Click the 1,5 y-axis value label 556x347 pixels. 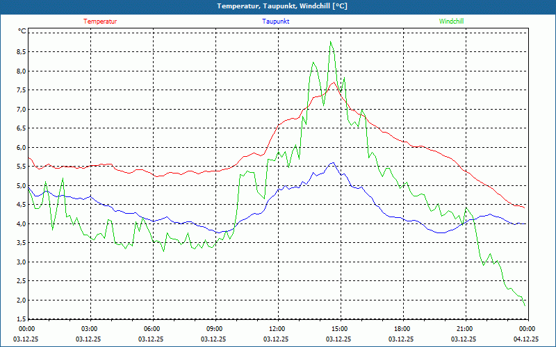(x=20, y=319)
